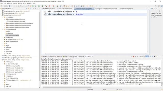Relaunch with the green Spring Boot icon
Screen dimensions: 163x91
(x=33, y=6)
